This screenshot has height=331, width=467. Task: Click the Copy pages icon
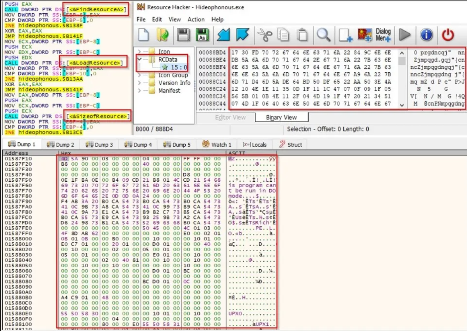pos(283,35)
